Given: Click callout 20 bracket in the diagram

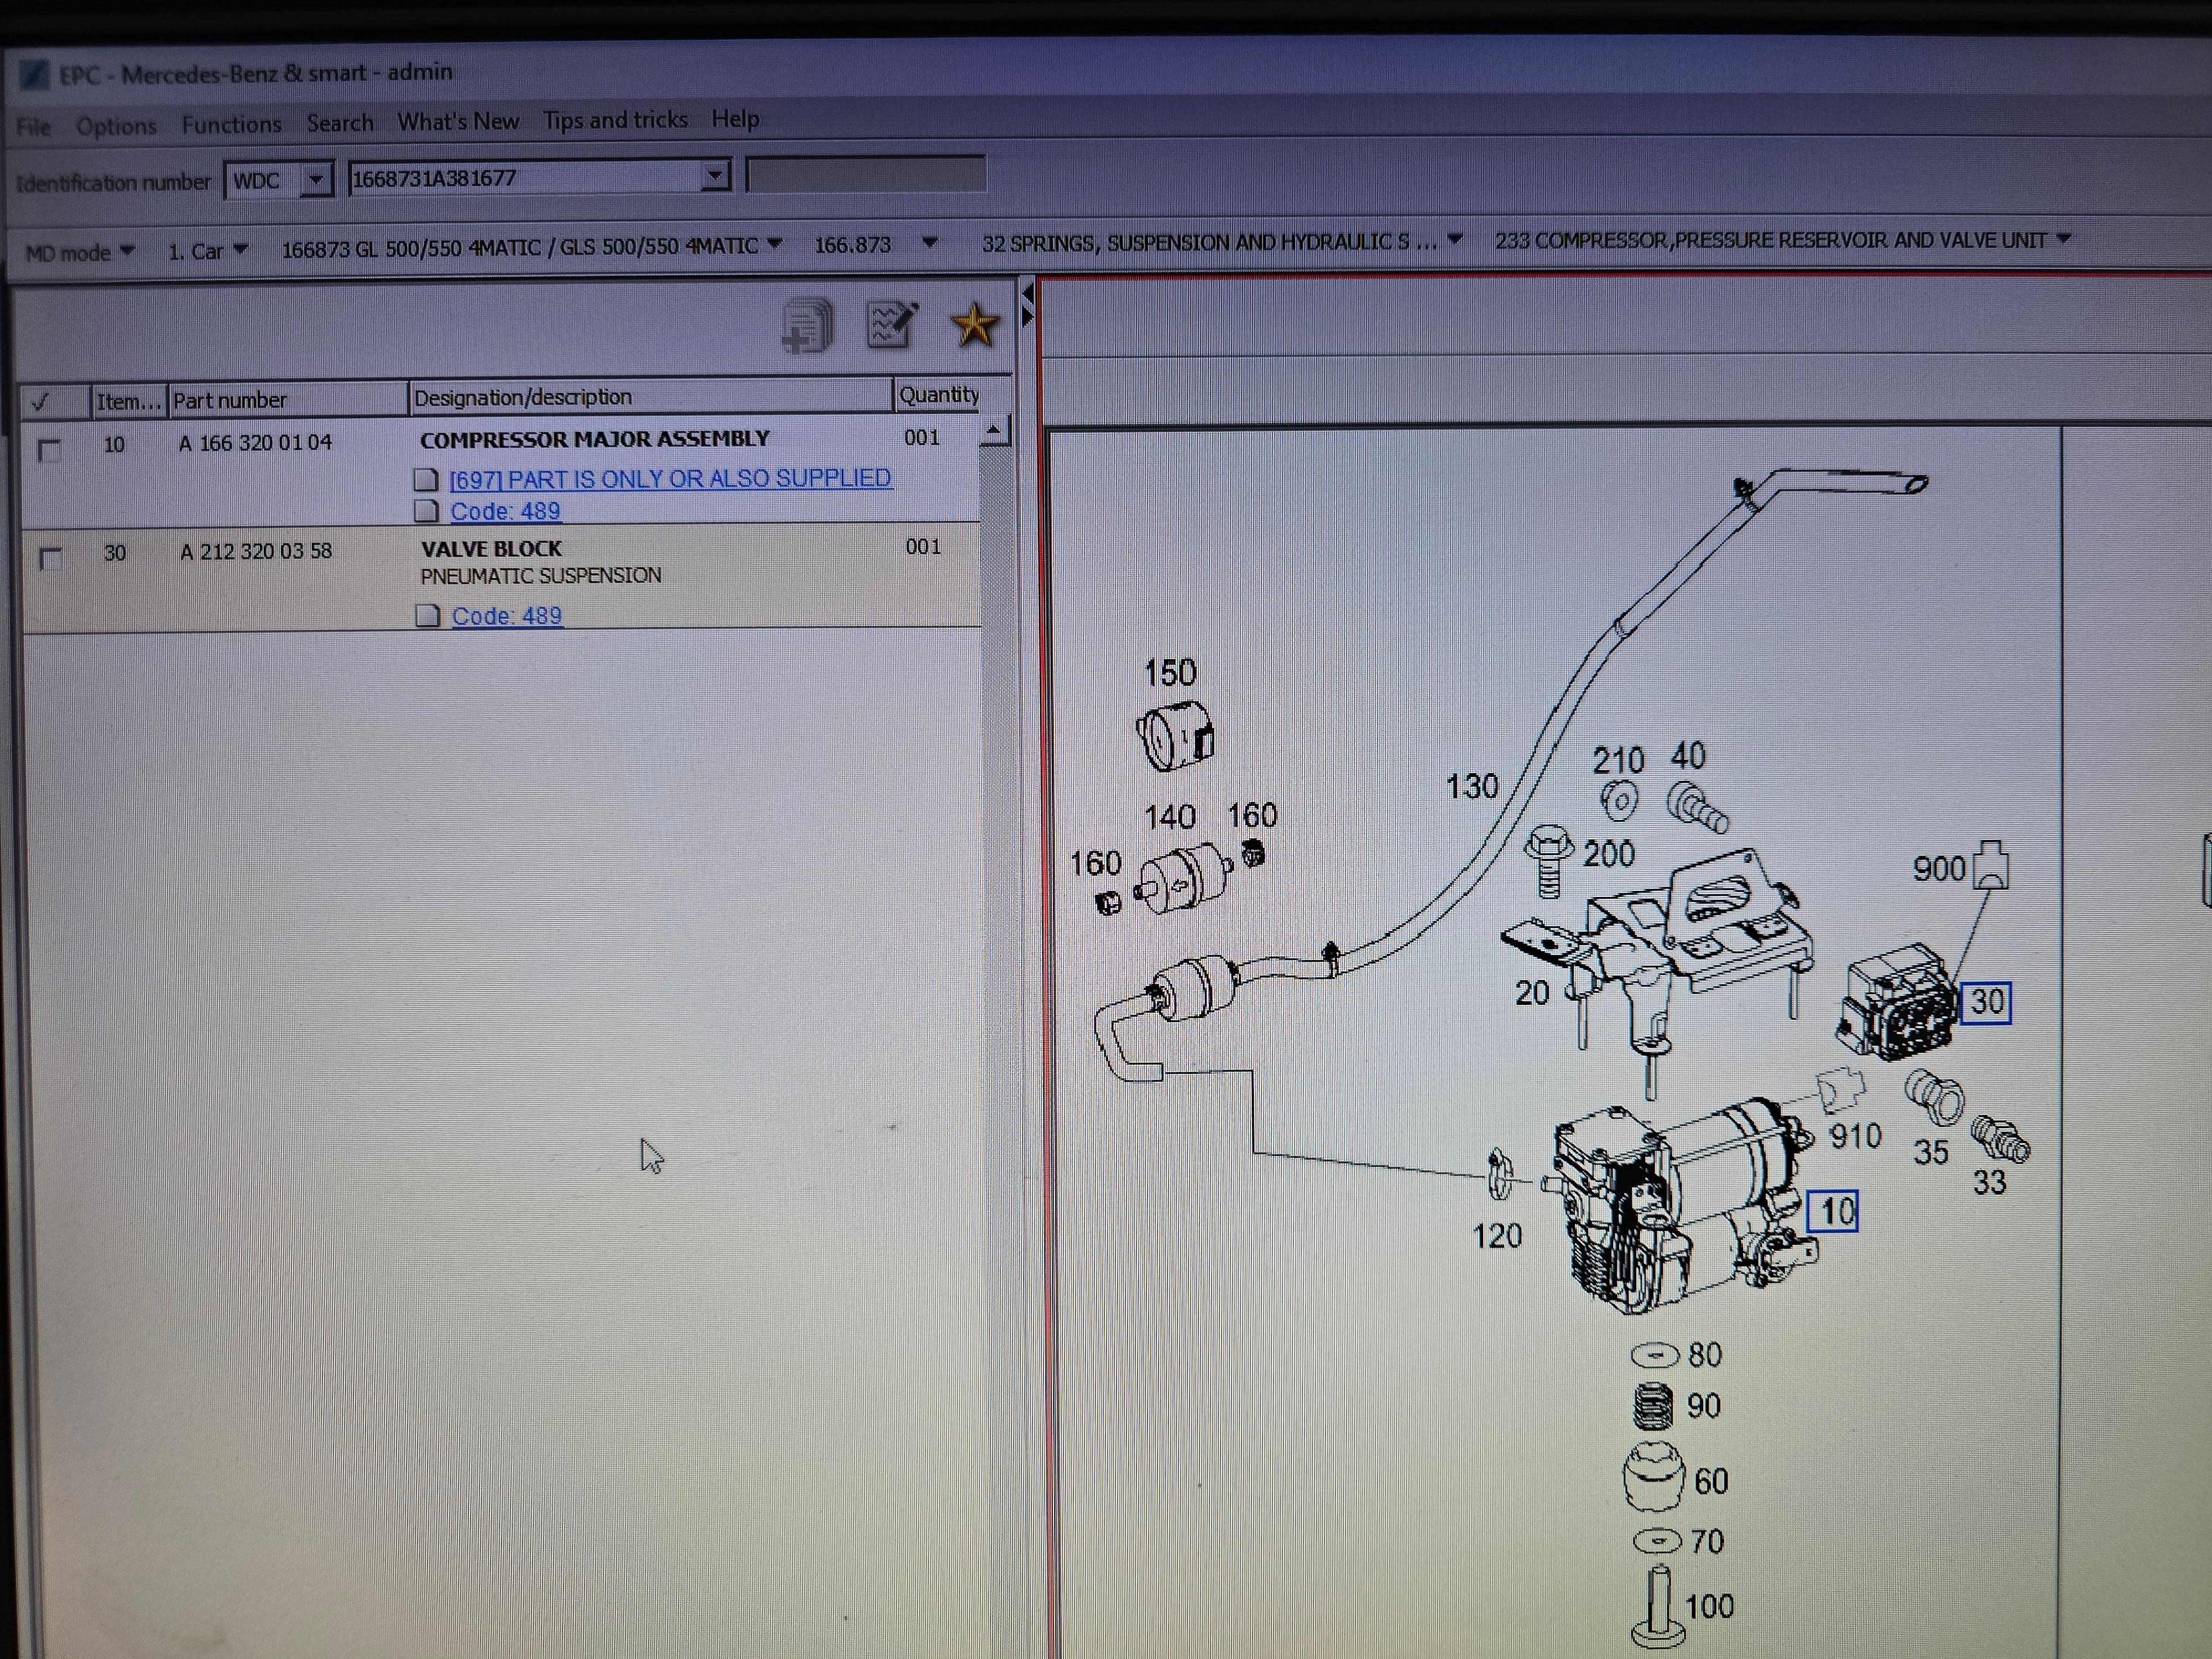Looking at the screenshot, I should tap(1531, 993).
